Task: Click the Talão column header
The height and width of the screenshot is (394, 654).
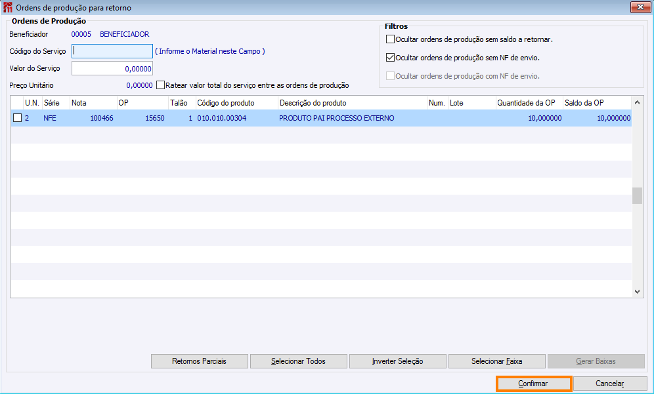Action: pos(183,103)
